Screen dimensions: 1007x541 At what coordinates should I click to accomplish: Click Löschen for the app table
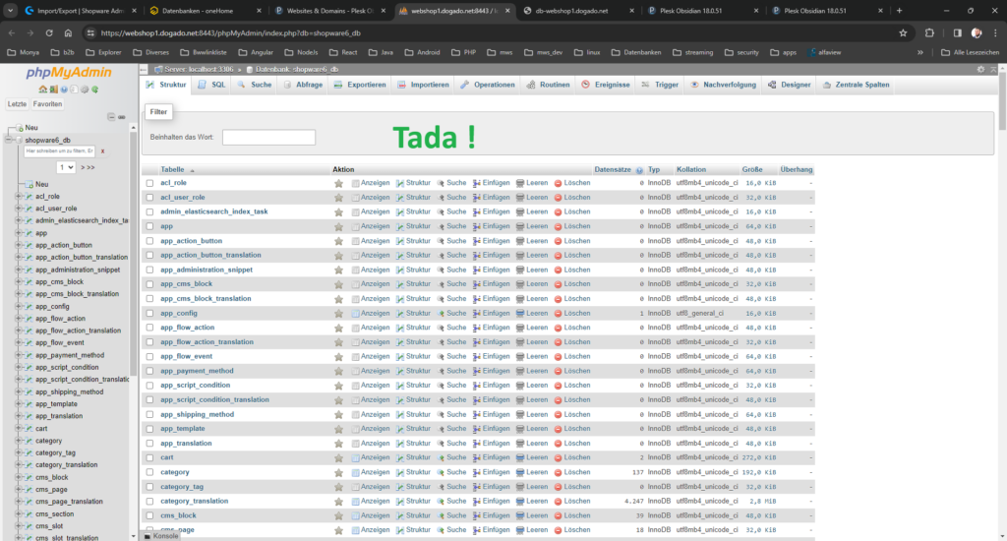coord(571,226)
